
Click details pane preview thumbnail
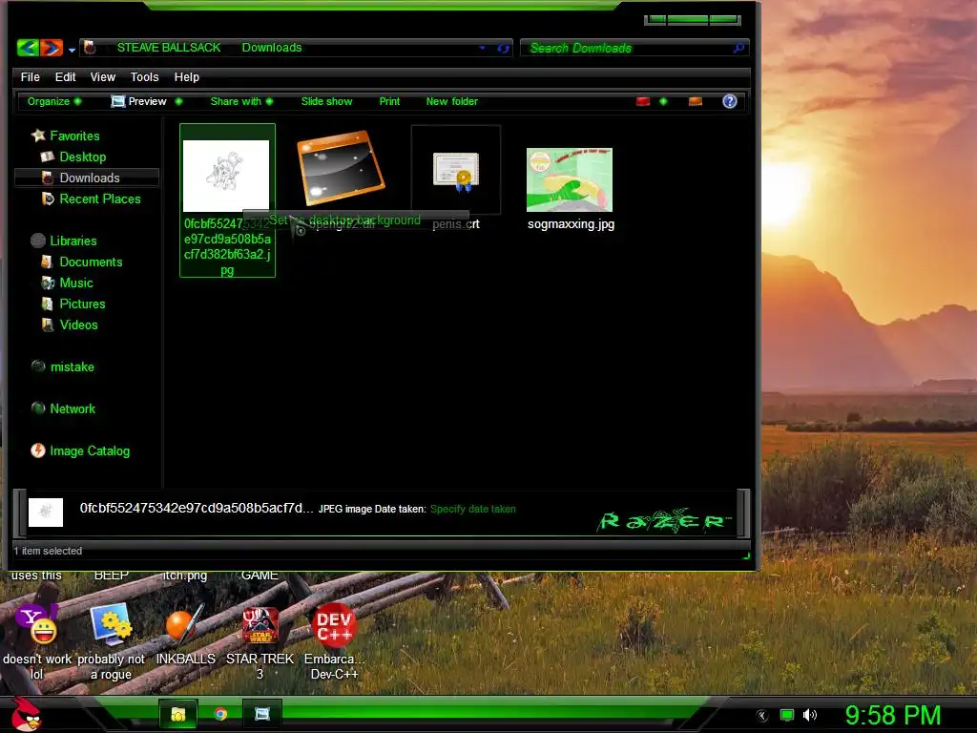46,513
